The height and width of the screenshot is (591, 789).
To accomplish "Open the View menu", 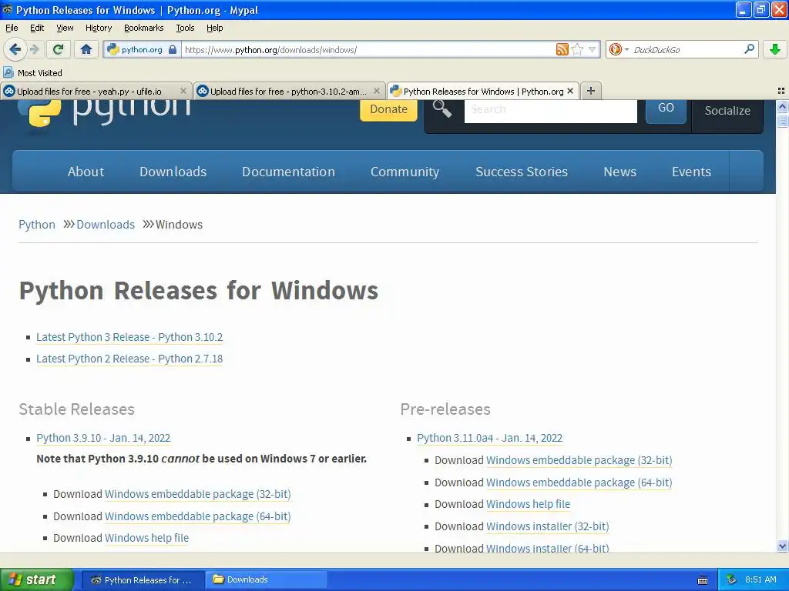I will point(65,28).
